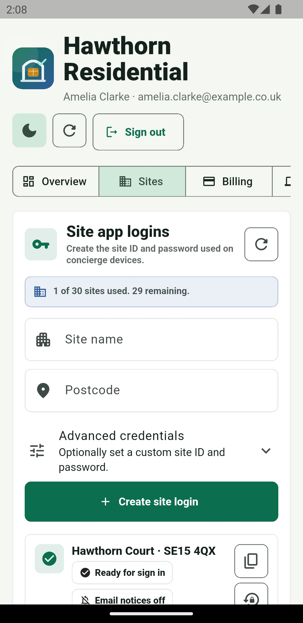303x623 pixels.
Task: Select the Sites tab
Action: pos(142,181)
